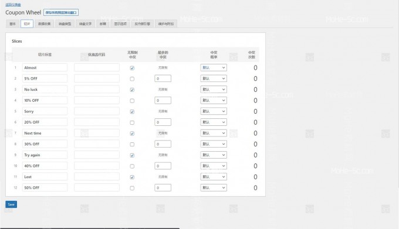
Task: Edit max wins field for 10% OFF row
Action: (163, 100)
